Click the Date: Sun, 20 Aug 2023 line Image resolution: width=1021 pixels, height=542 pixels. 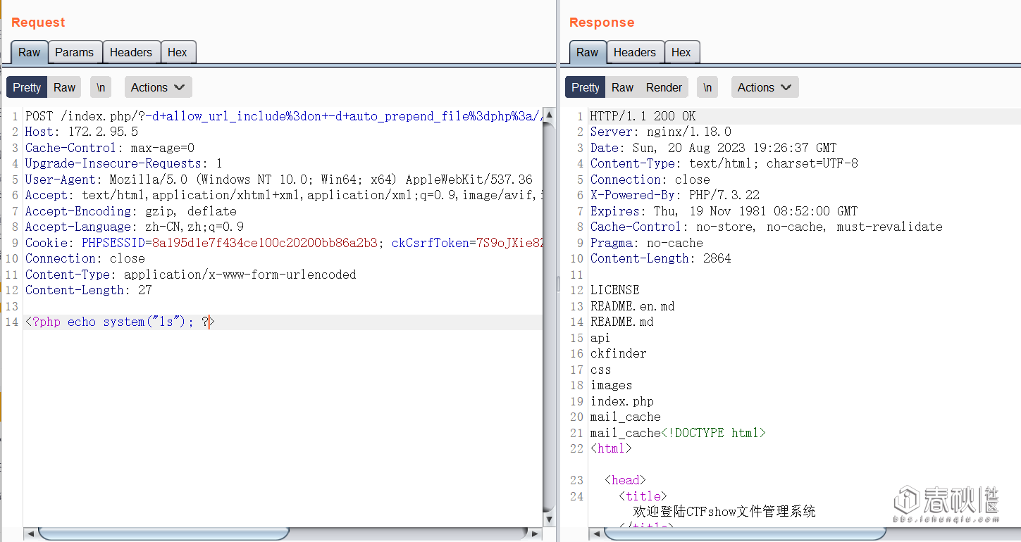[714, 148]
